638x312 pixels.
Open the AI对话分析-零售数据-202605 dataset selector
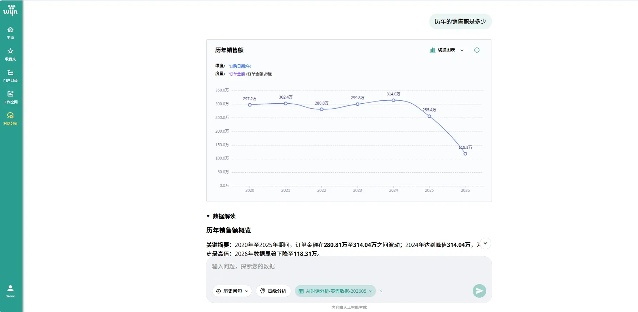point(335,291)
